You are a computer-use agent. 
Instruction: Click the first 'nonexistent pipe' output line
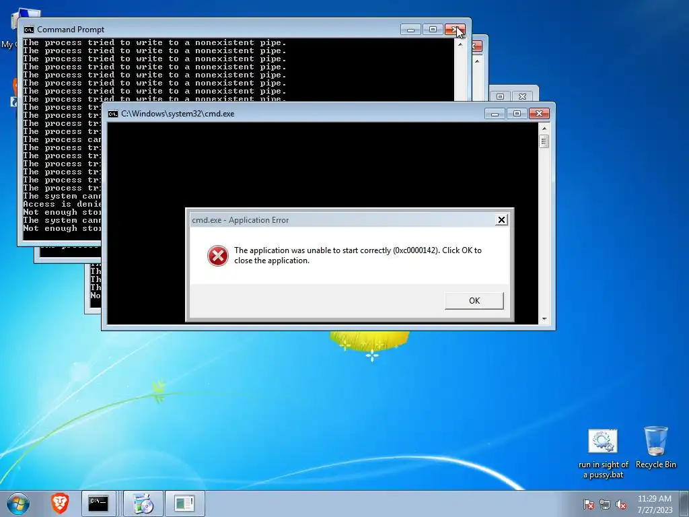pos(155,42)
